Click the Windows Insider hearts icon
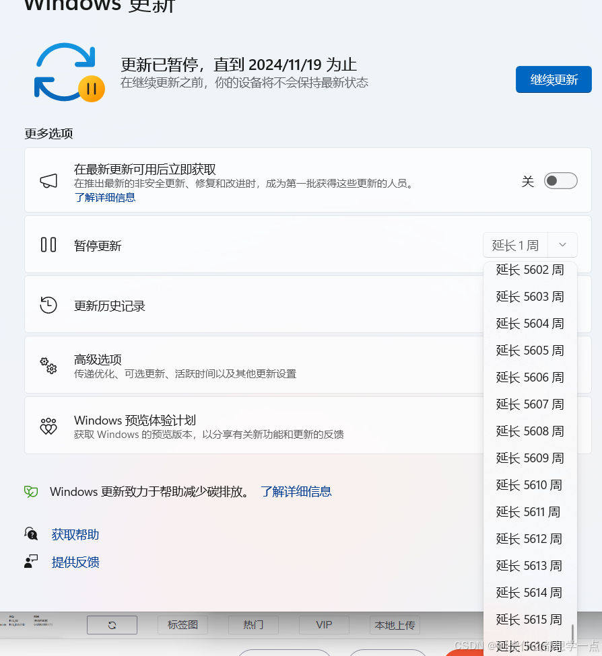The image size is (602, 656). point(48,426)
